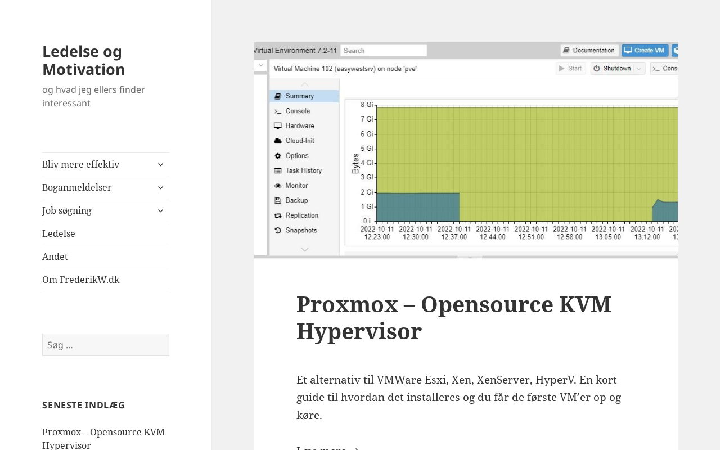Go to Om FrederikW.dk page
This screenshot has height=450, width=720.
tap(81, 280)
